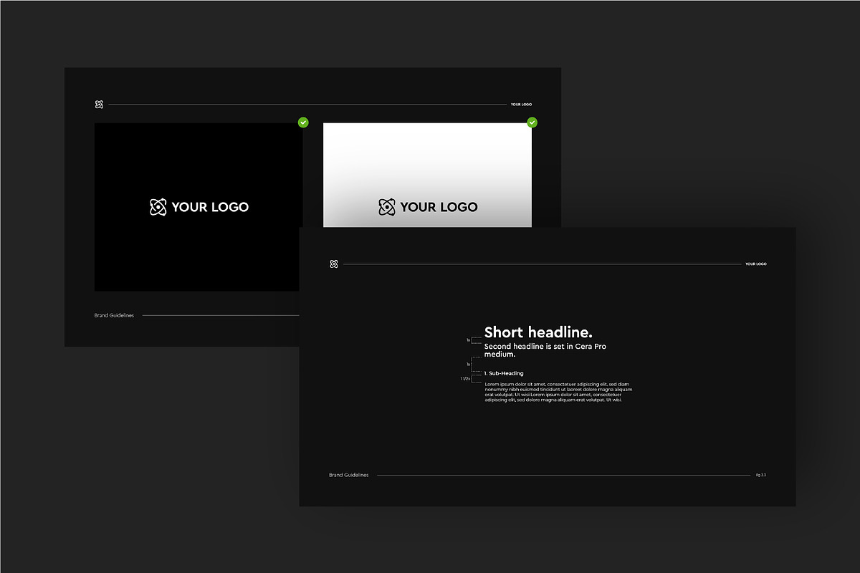
Task: Select the white 'YOUR LOGO' wordmark on black panel
Action: [x=210, y=207]
